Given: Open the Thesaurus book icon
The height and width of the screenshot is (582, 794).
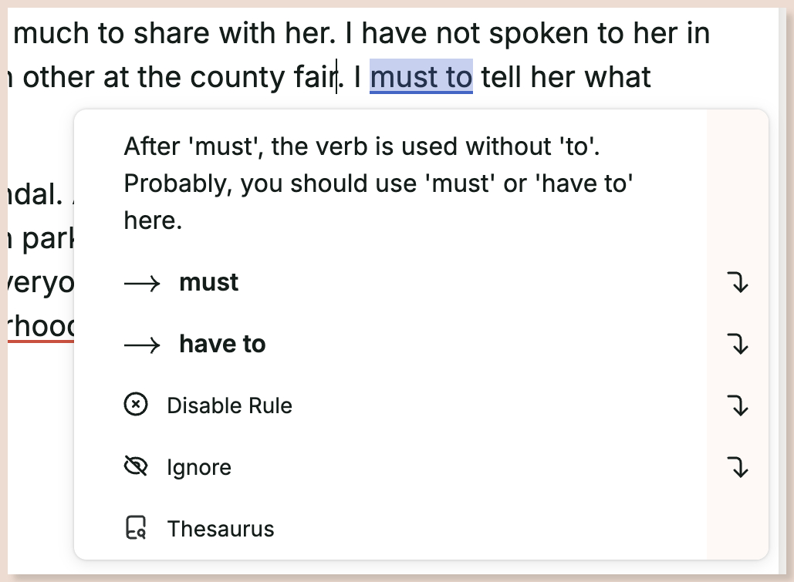Looking at the screenshot, I should (x=136, y=528).
